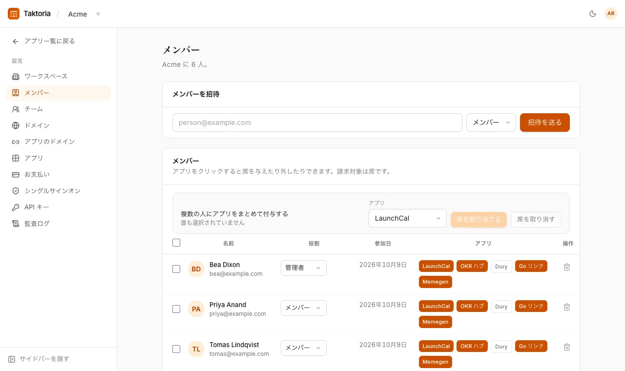Viewport: 625px width, 371px height.
Task: Open ワークスペース settings page
Action: 58,76
